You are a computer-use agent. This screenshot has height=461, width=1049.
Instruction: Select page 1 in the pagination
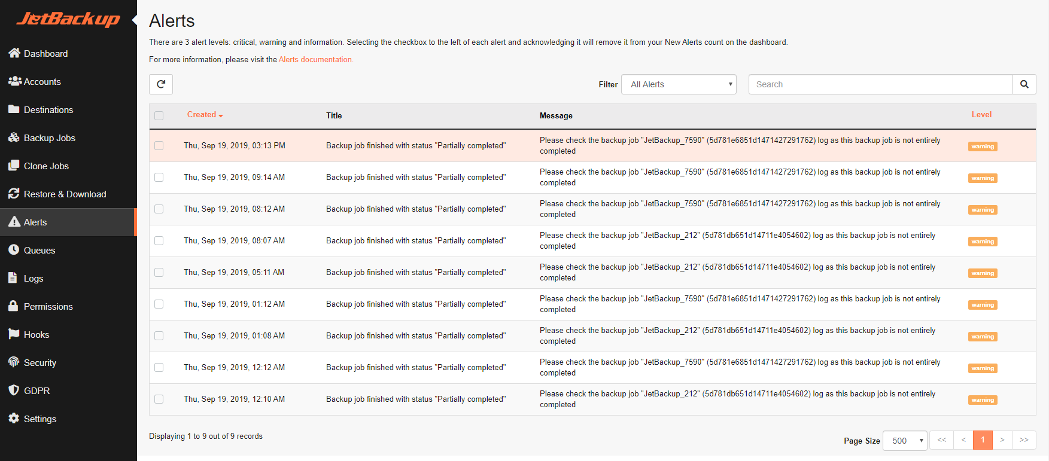click(983, 440)
